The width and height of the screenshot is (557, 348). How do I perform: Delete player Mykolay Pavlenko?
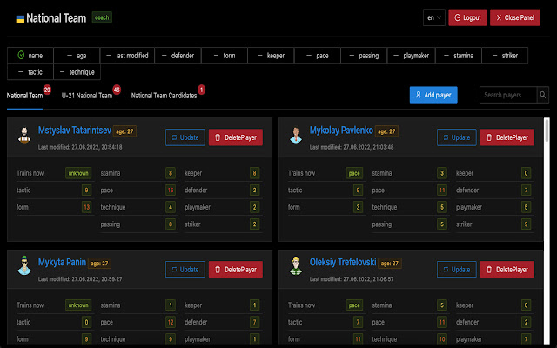click(x=507, y=137)
